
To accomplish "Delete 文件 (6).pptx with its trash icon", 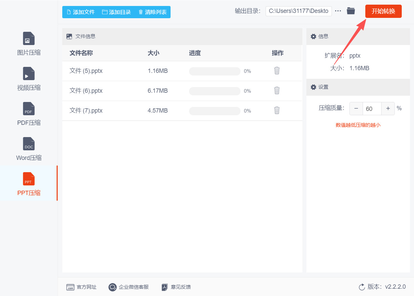I will point(277,90).
